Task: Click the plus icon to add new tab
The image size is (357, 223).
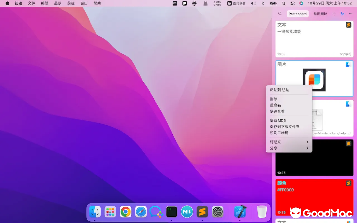Action: (334, 13)
